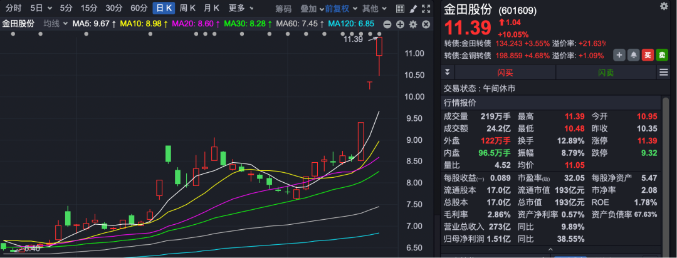
Task: Click the 闪卖 flash sell button
Action: (x=606, y=73)
